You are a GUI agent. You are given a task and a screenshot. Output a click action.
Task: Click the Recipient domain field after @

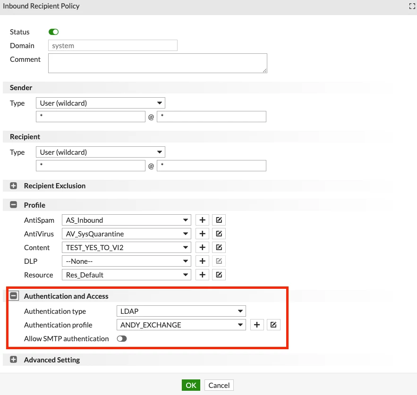click(x=212, y=166)
